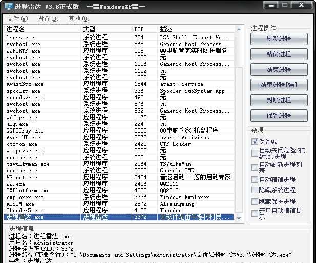Select svchost.exe row with PID 1036
This screenshot has width=316, height=263.
[119, 57]
